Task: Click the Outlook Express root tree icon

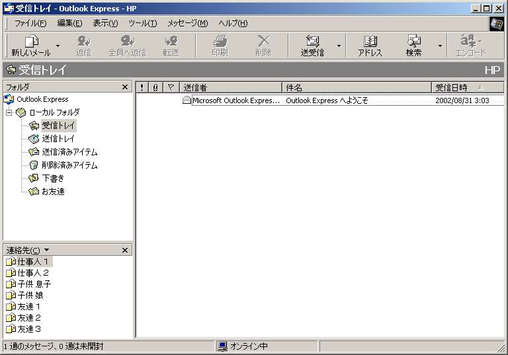Action: 9,99
